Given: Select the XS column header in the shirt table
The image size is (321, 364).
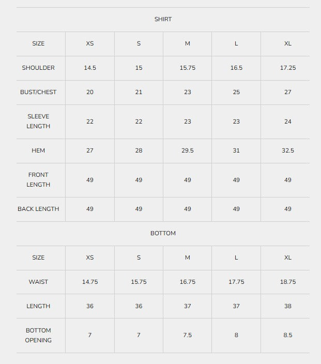Looking at the screenshot, I should pos(90,43).
